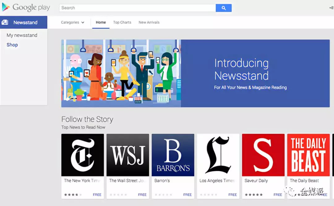Click the blue search magnifier button

224,8
